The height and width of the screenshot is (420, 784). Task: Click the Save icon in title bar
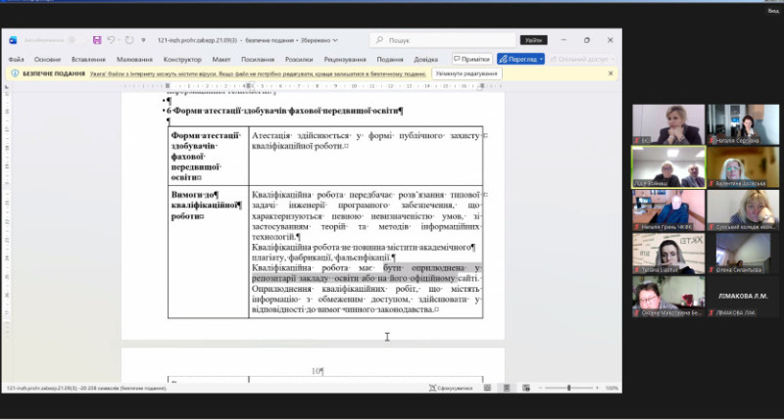click(x=97, y=40)
